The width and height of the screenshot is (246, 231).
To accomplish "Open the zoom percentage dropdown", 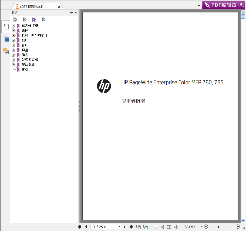I will pyautogui.click(x=202, y=227).
